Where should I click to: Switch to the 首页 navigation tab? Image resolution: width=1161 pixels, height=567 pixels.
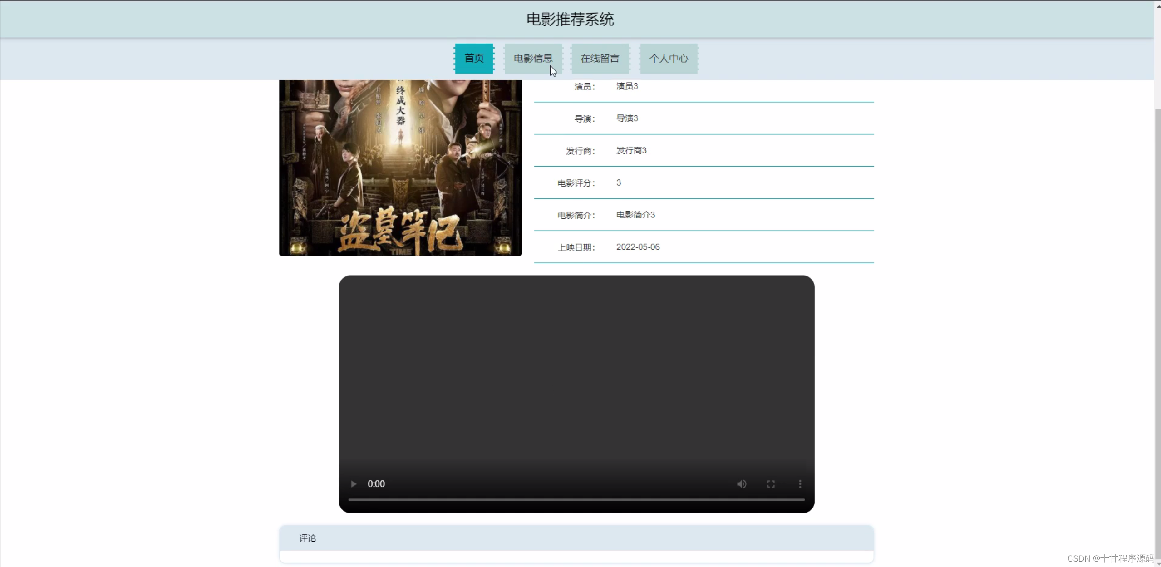(x=473, y=58)
